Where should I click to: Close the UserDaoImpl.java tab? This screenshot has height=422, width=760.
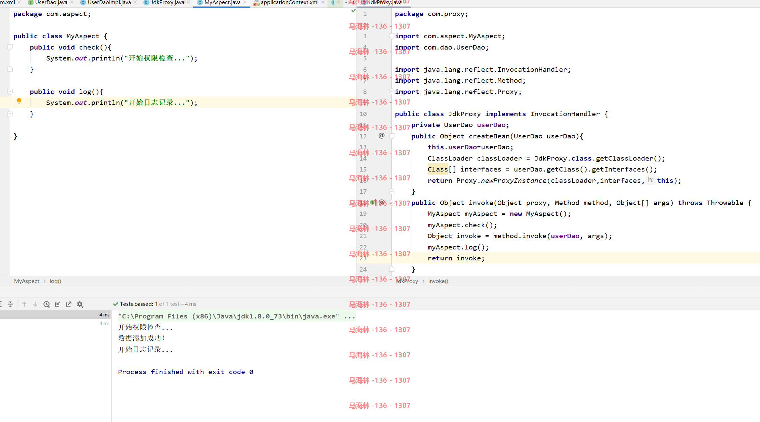(135, 2)
